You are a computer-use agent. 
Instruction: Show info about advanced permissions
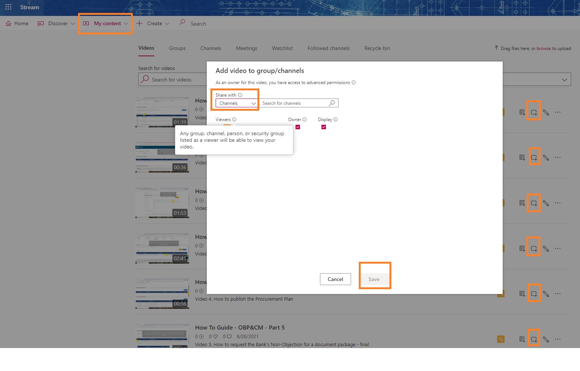[354, 83]
